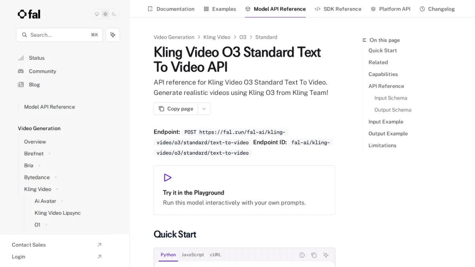Viewport: 475px width, 267px height.
Task: Switch to dark theme mode
Action: coord(114,14)
